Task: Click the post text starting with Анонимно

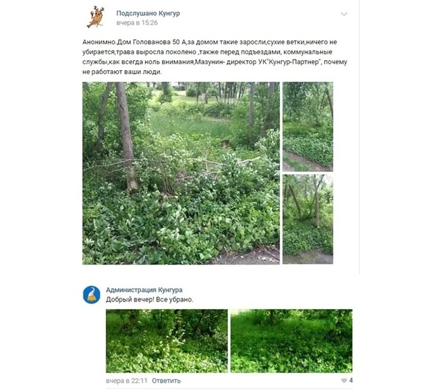Action: click(214, 57)
